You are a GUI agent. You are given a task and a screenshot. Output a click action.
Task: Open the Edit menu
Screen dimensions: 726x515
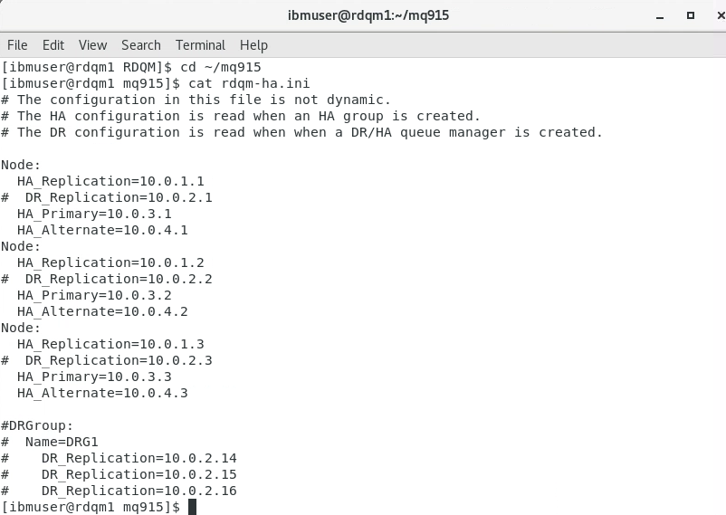click(53, 45)
